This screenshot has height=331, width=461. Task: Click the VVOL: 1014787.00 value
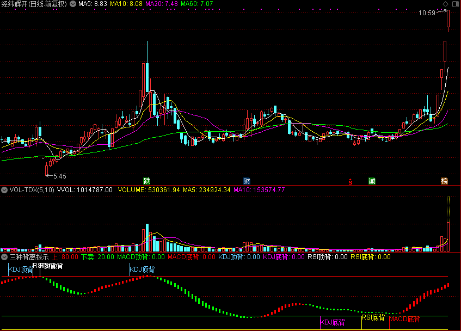85,190
